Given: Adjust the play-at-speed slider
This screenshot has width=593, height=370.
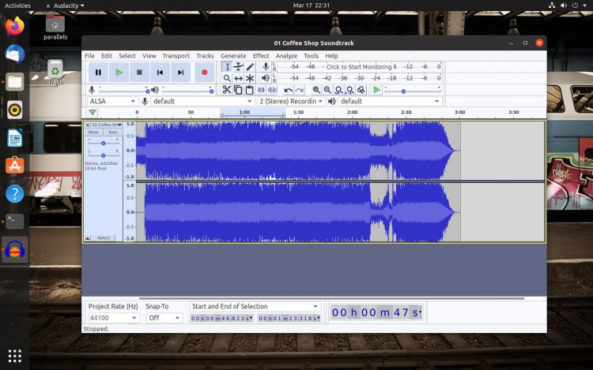Looking at the screenshot, I should [413, 90].
